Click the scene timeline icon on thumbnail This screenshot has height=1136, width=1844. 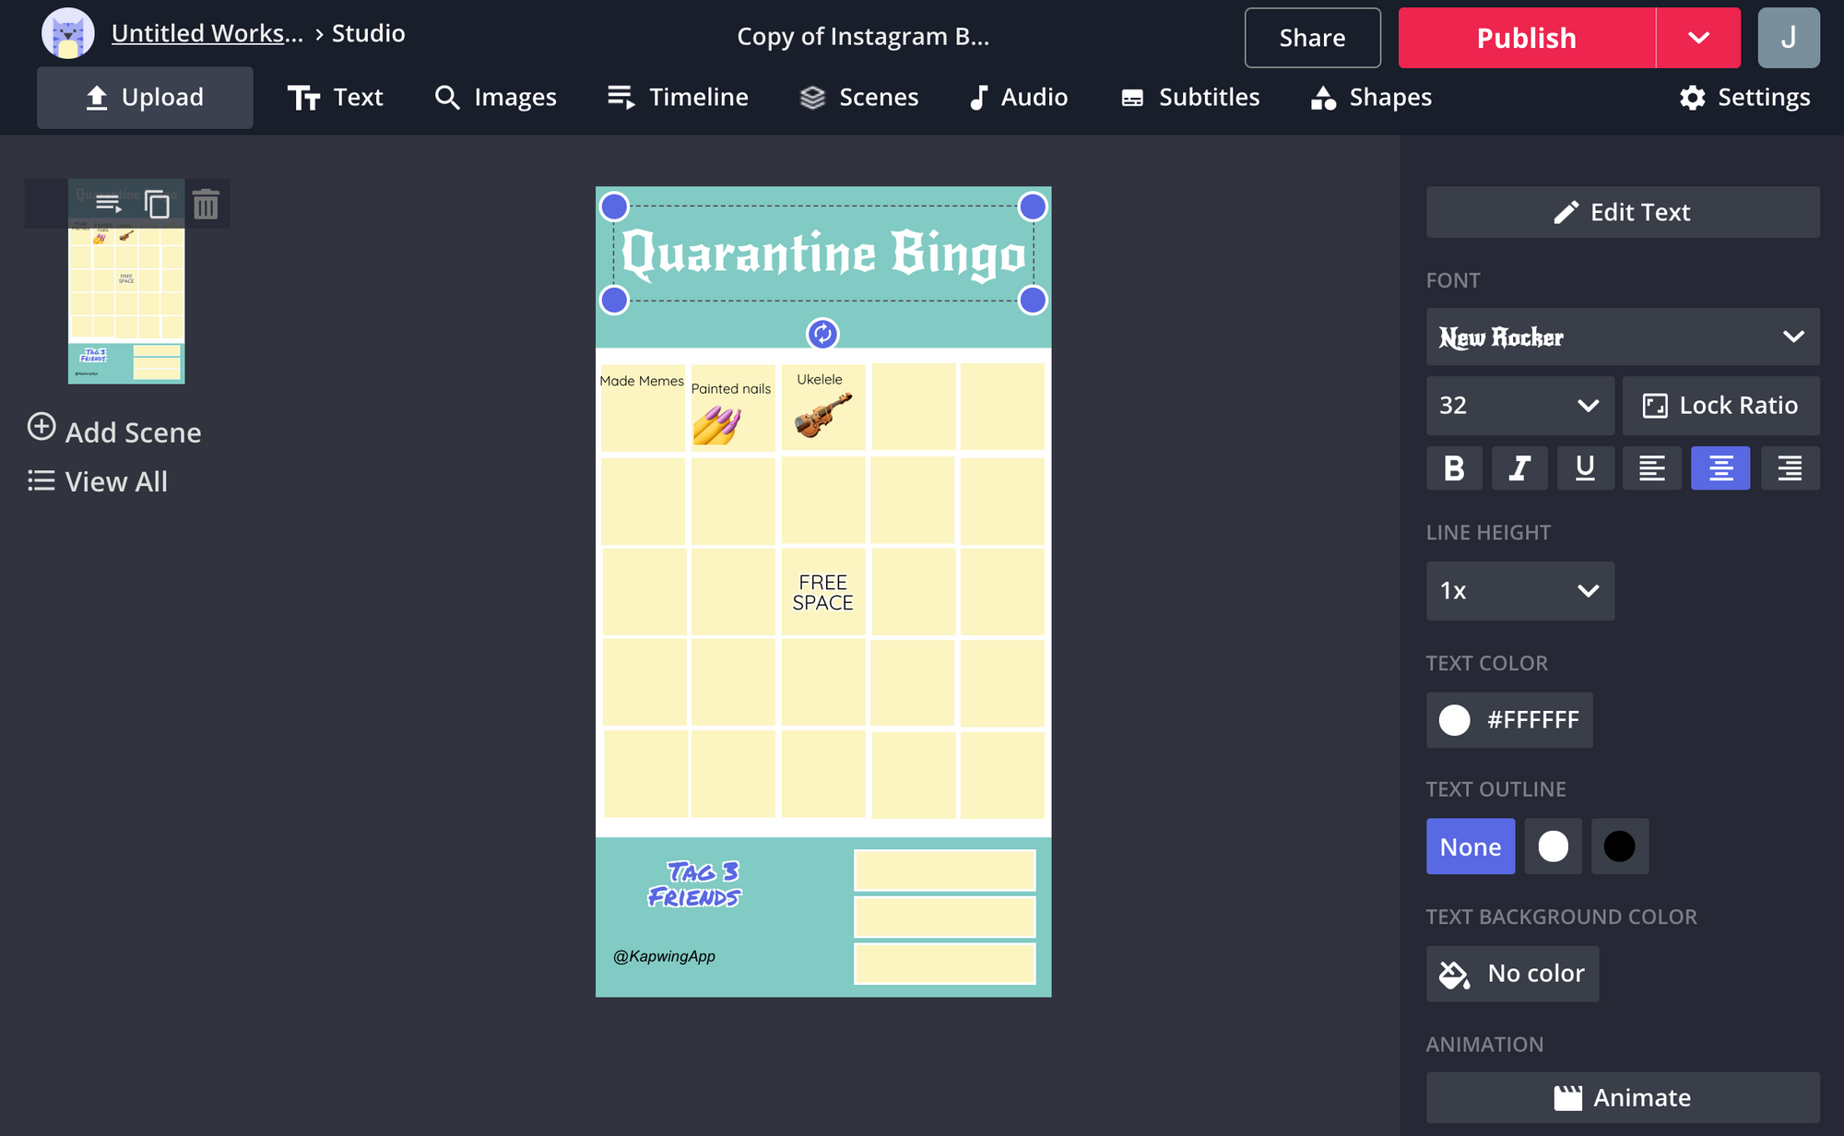(x=108, y=204)
